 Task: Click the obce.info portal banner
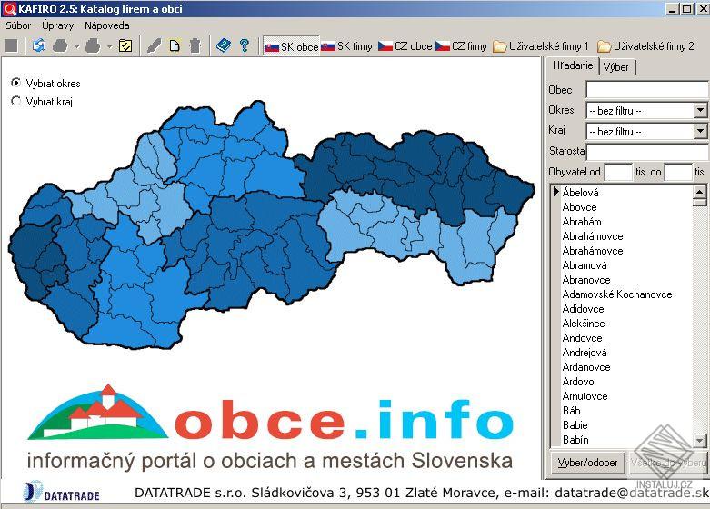270,426
